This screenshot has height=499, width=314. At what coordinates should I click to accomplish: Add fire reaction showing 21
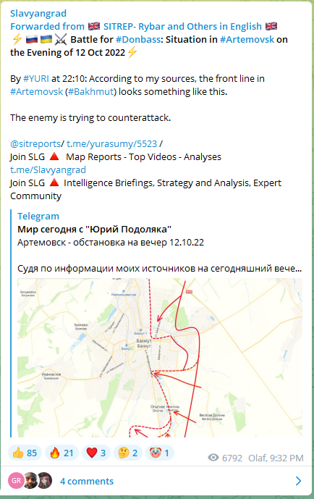pos(61,453)
